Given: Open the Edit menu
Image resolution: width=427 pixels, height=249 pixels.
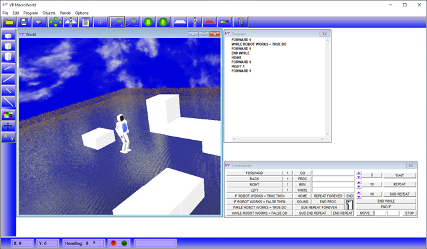Looking at the screenshot, I should click(x=16, y=13).
